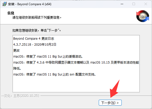Image resolution: width=152 pixels, height=109 pixels.
Task: Click the greyed-out maximize window button
Action: tap(134, 4)
